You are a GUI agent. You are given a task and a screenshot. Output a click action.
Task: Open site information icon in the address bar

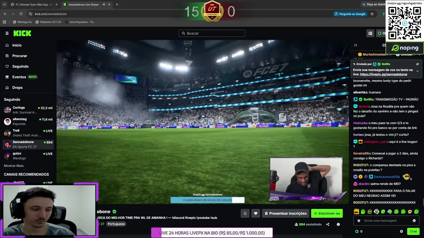[30, 14]
